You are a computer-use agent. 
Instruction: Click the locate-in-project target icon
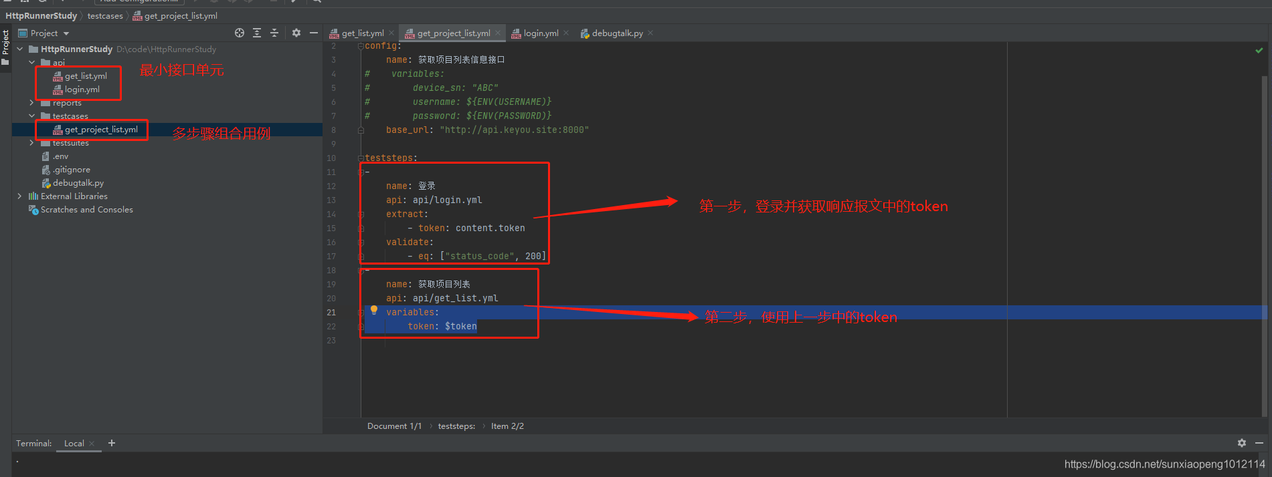click(x=240, y=33)
